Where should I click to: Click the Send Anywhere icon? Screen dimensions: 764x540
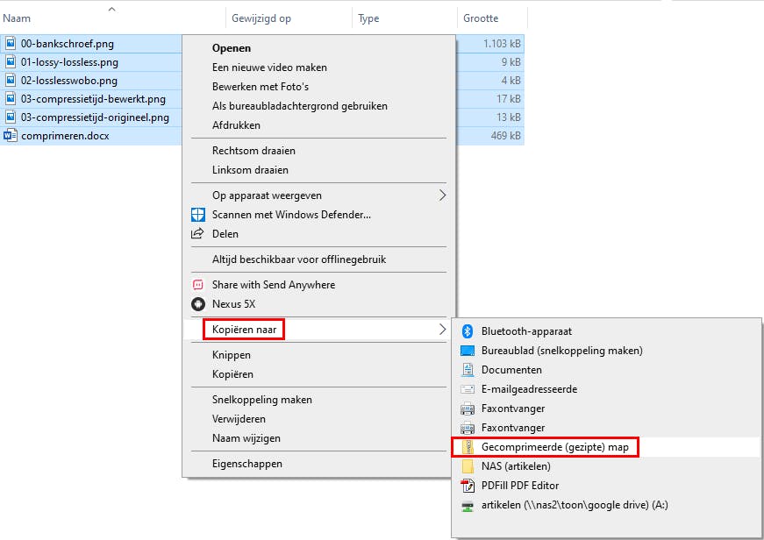click(197, 285)
